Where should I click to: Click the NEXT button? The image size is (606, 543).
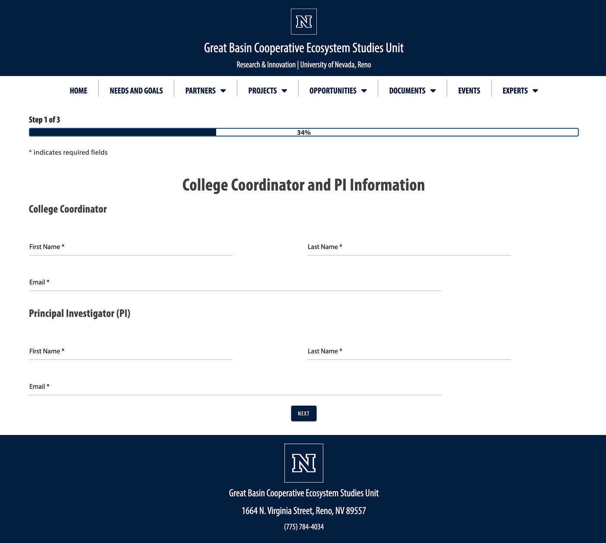click(x=303, y=413)
